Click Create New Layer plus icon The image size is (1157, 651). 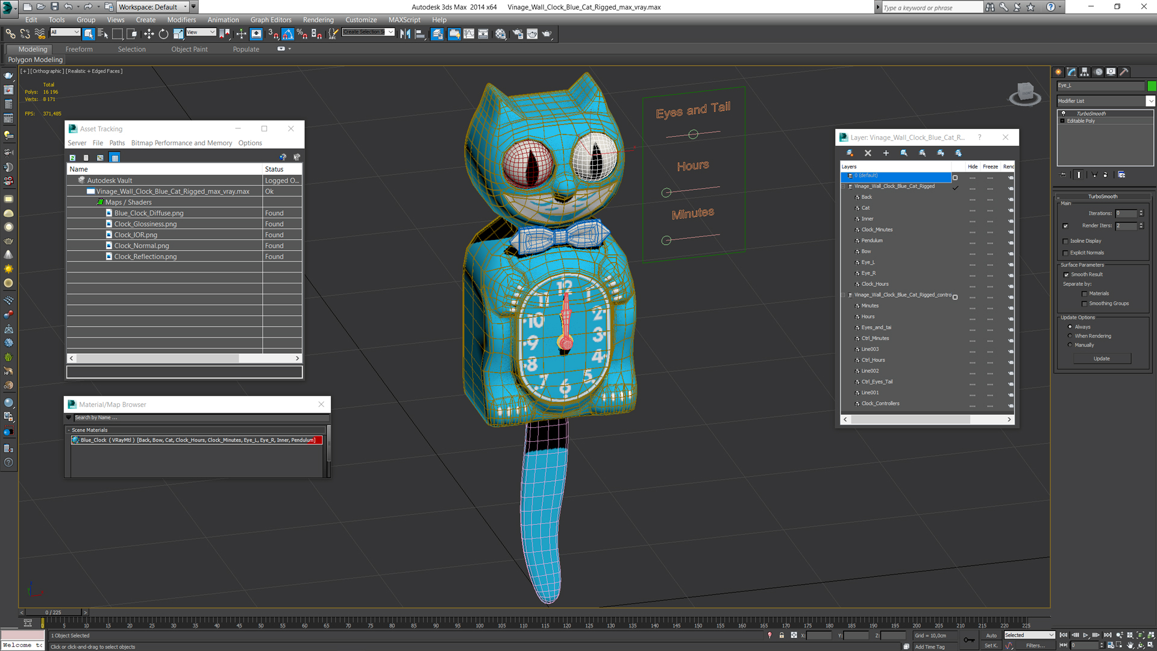click(x=886, y=153)
